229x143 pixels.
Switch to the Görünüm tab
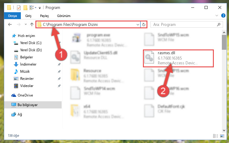[x=64, y=16]
